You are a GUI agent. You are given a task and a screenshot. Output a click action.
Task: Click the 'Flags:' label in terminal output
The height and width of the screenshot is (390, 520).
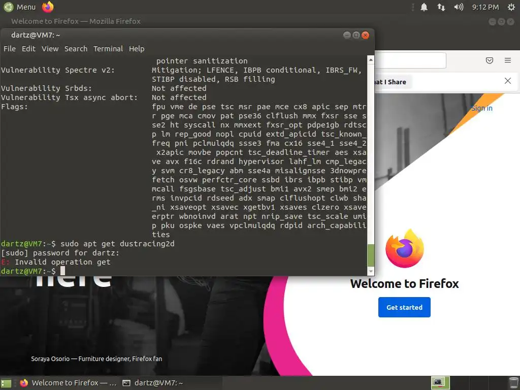tap(14, 107)
